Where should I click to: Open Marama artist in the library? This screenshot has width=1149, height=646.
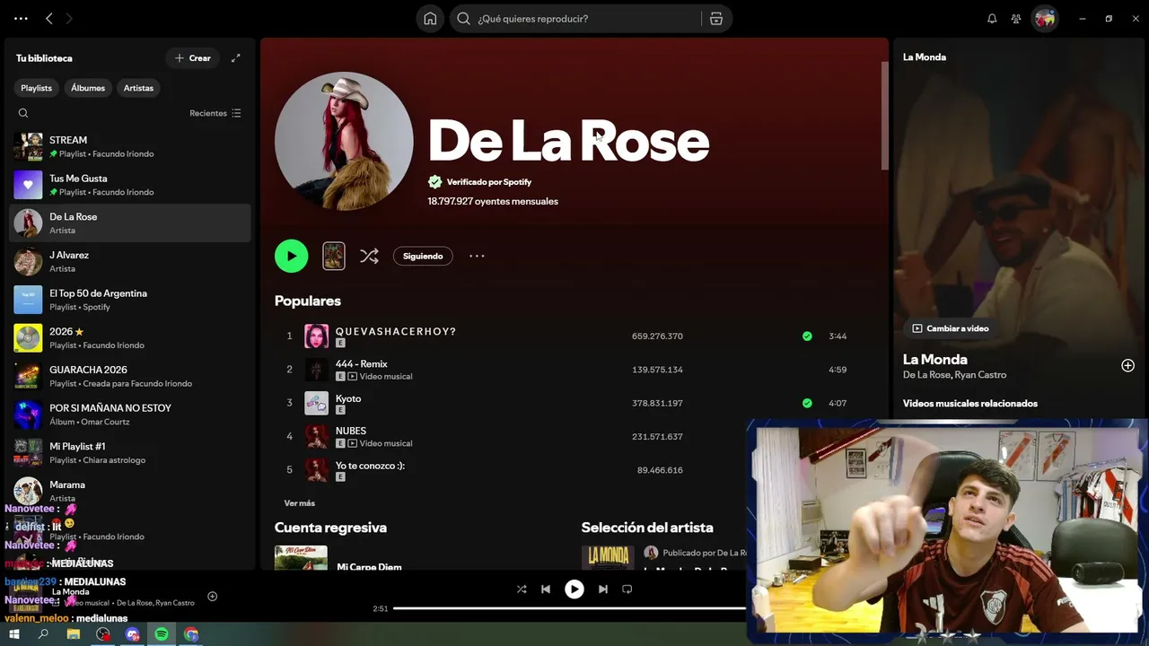[x=130, y=491]
